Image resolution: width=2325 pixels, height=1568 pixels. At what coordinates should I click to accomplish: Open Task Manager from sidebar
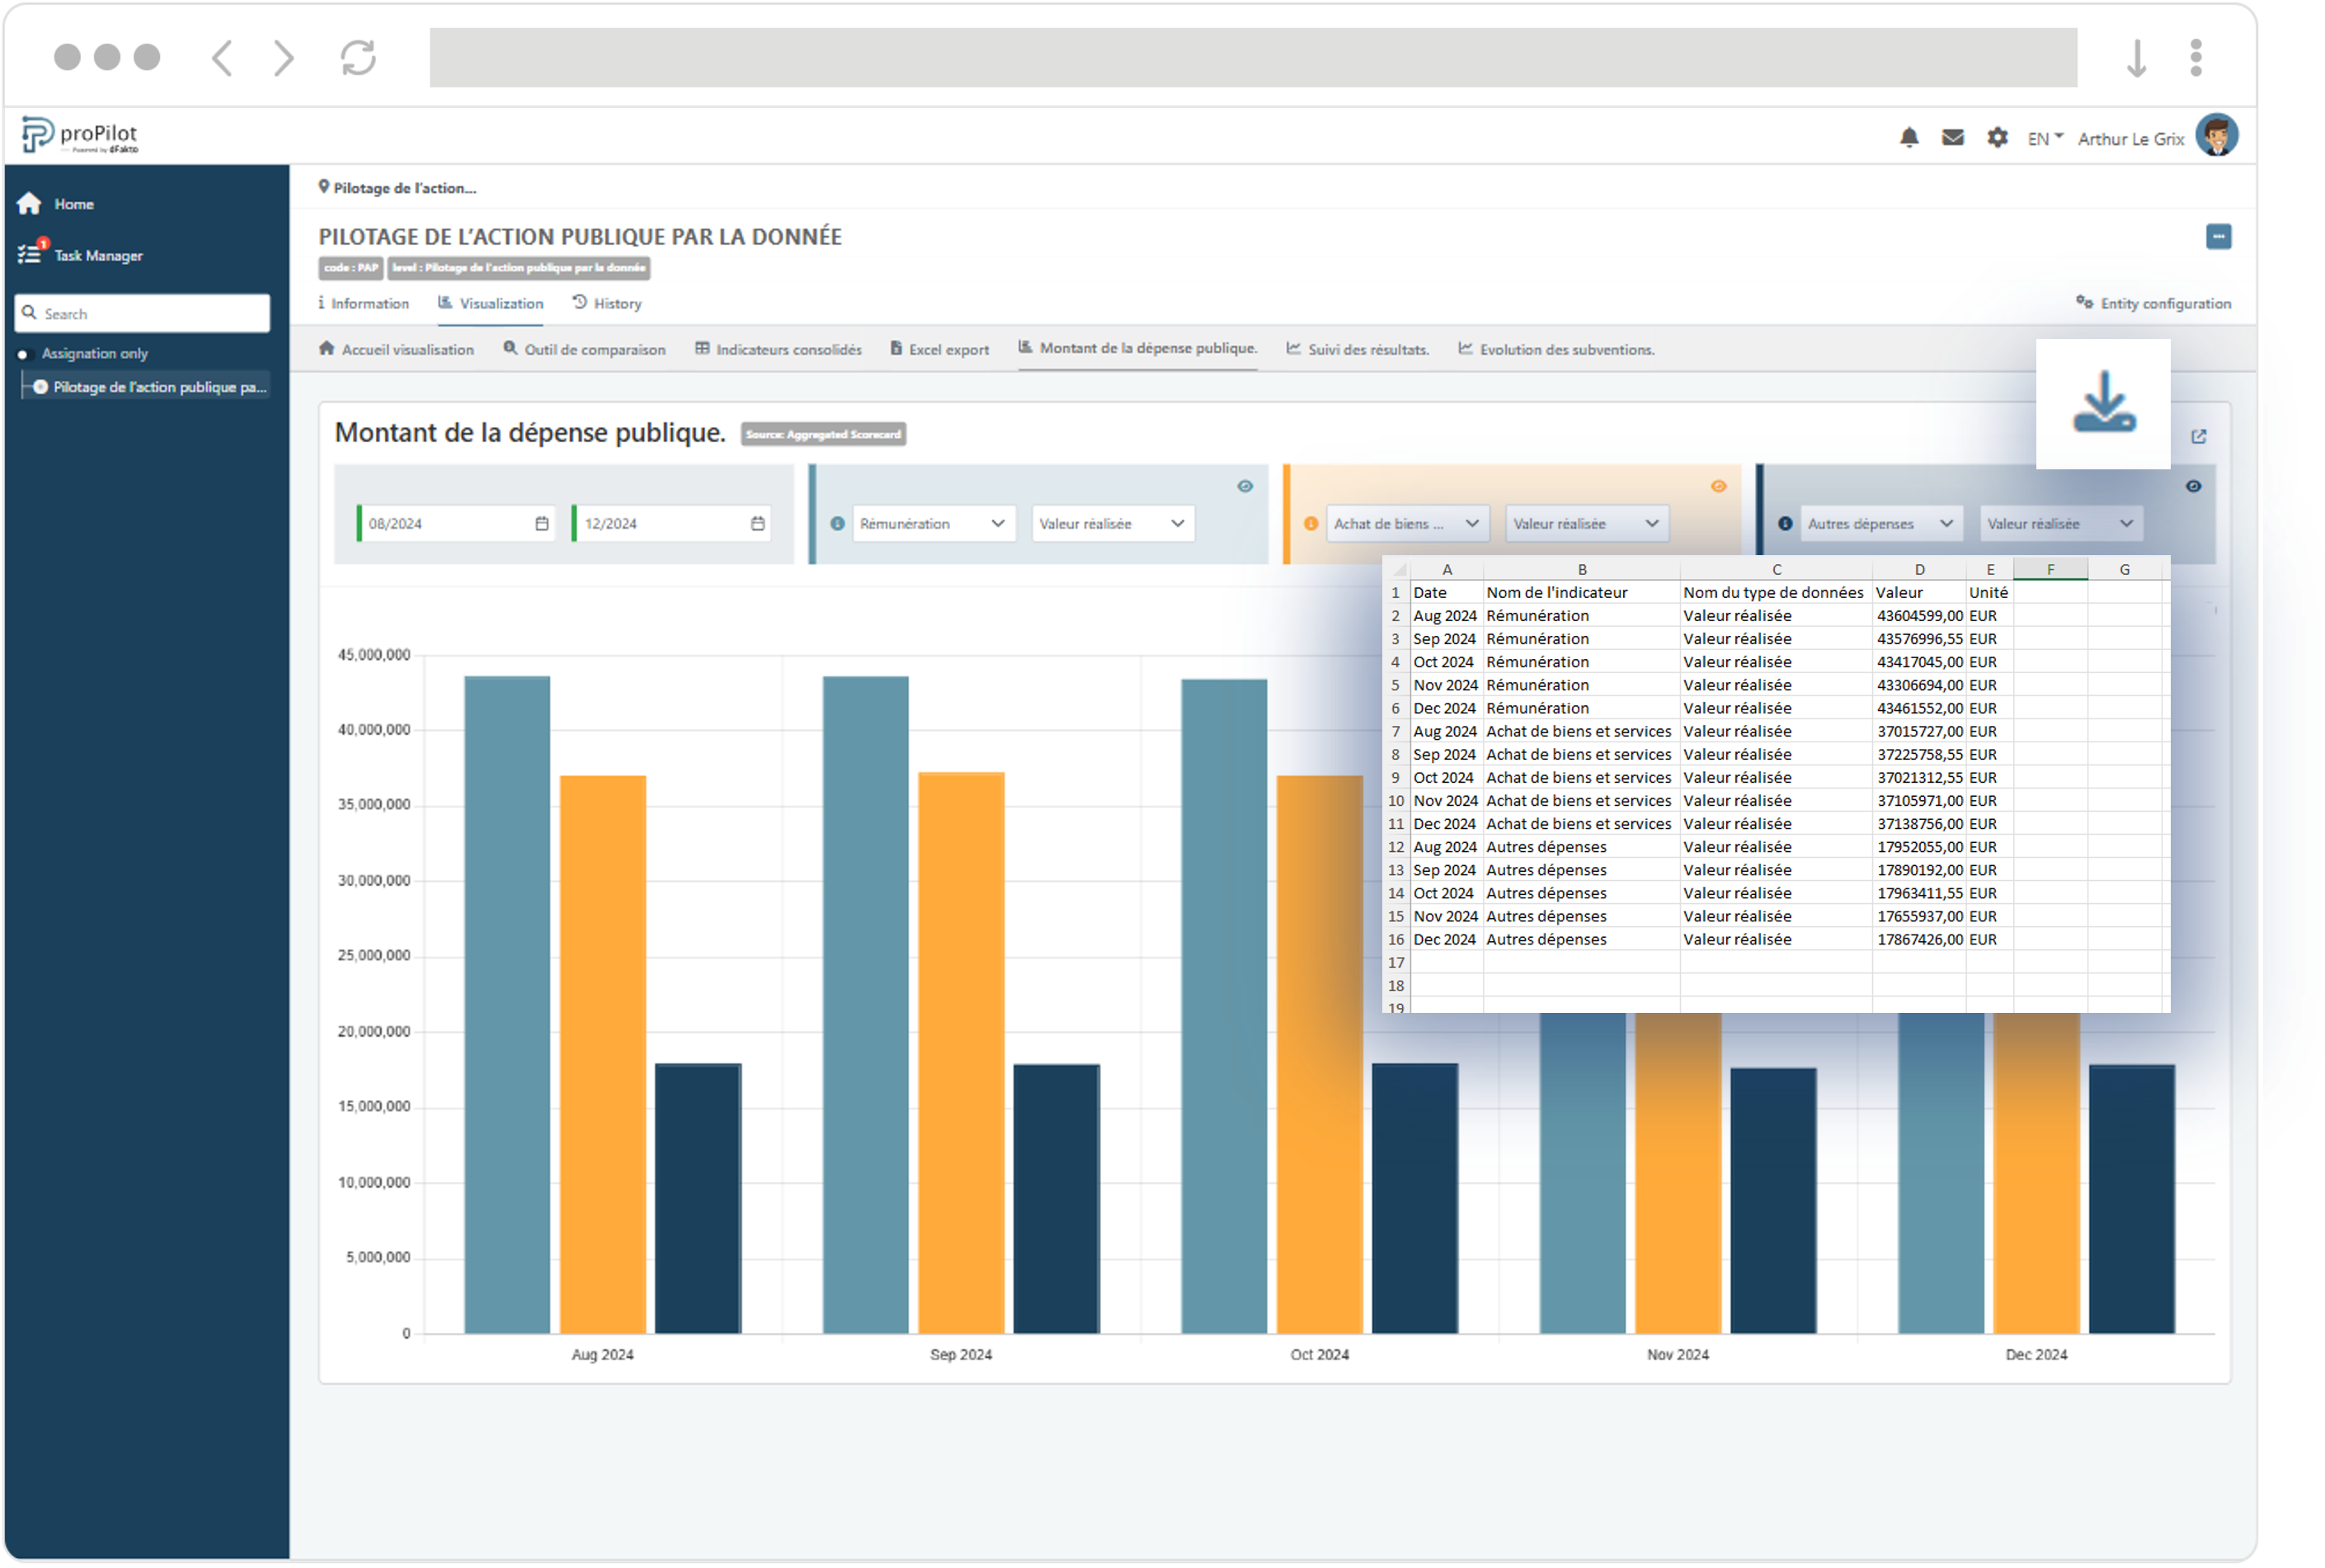97,256
